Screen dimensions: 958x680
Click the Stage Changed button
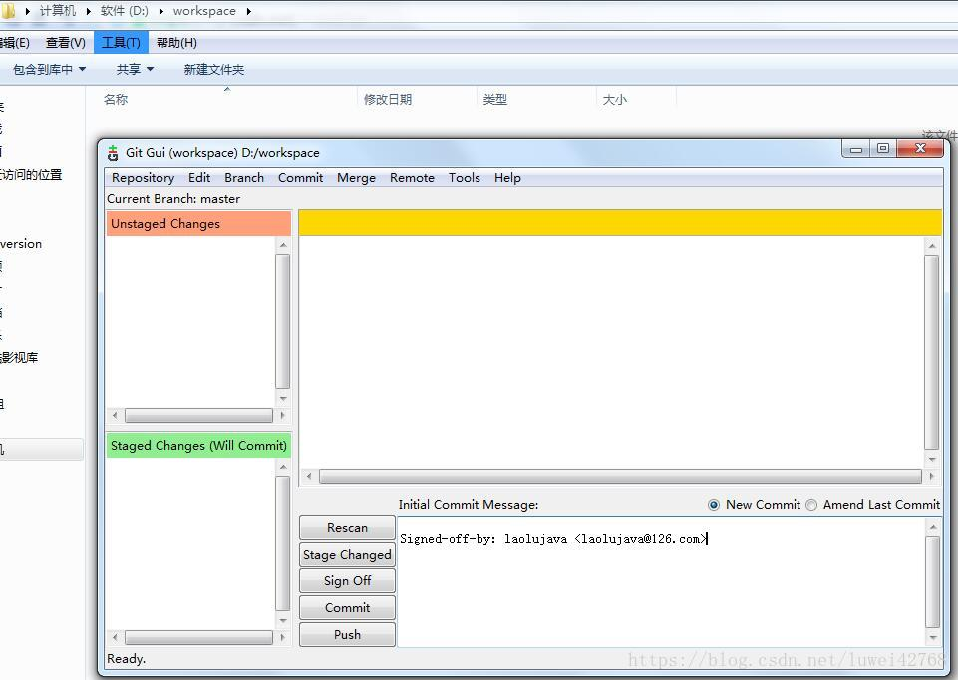[x=347, y=555]
